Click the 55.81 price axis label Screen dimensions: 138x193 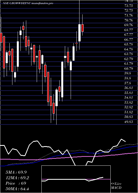point(129,93)
